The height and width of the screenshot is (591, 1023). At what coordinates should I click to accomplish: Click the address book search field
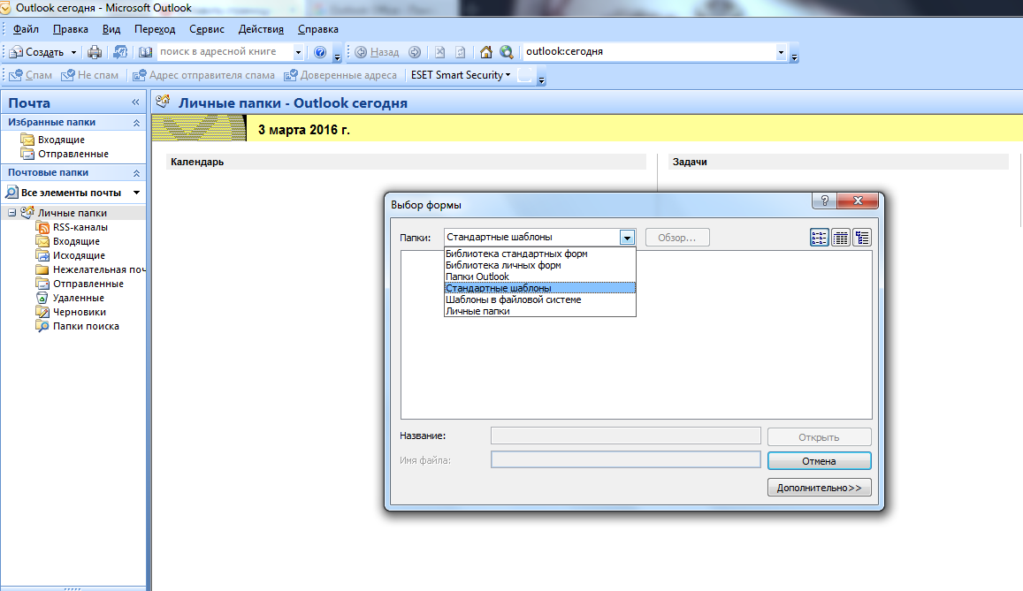(225, 51)
